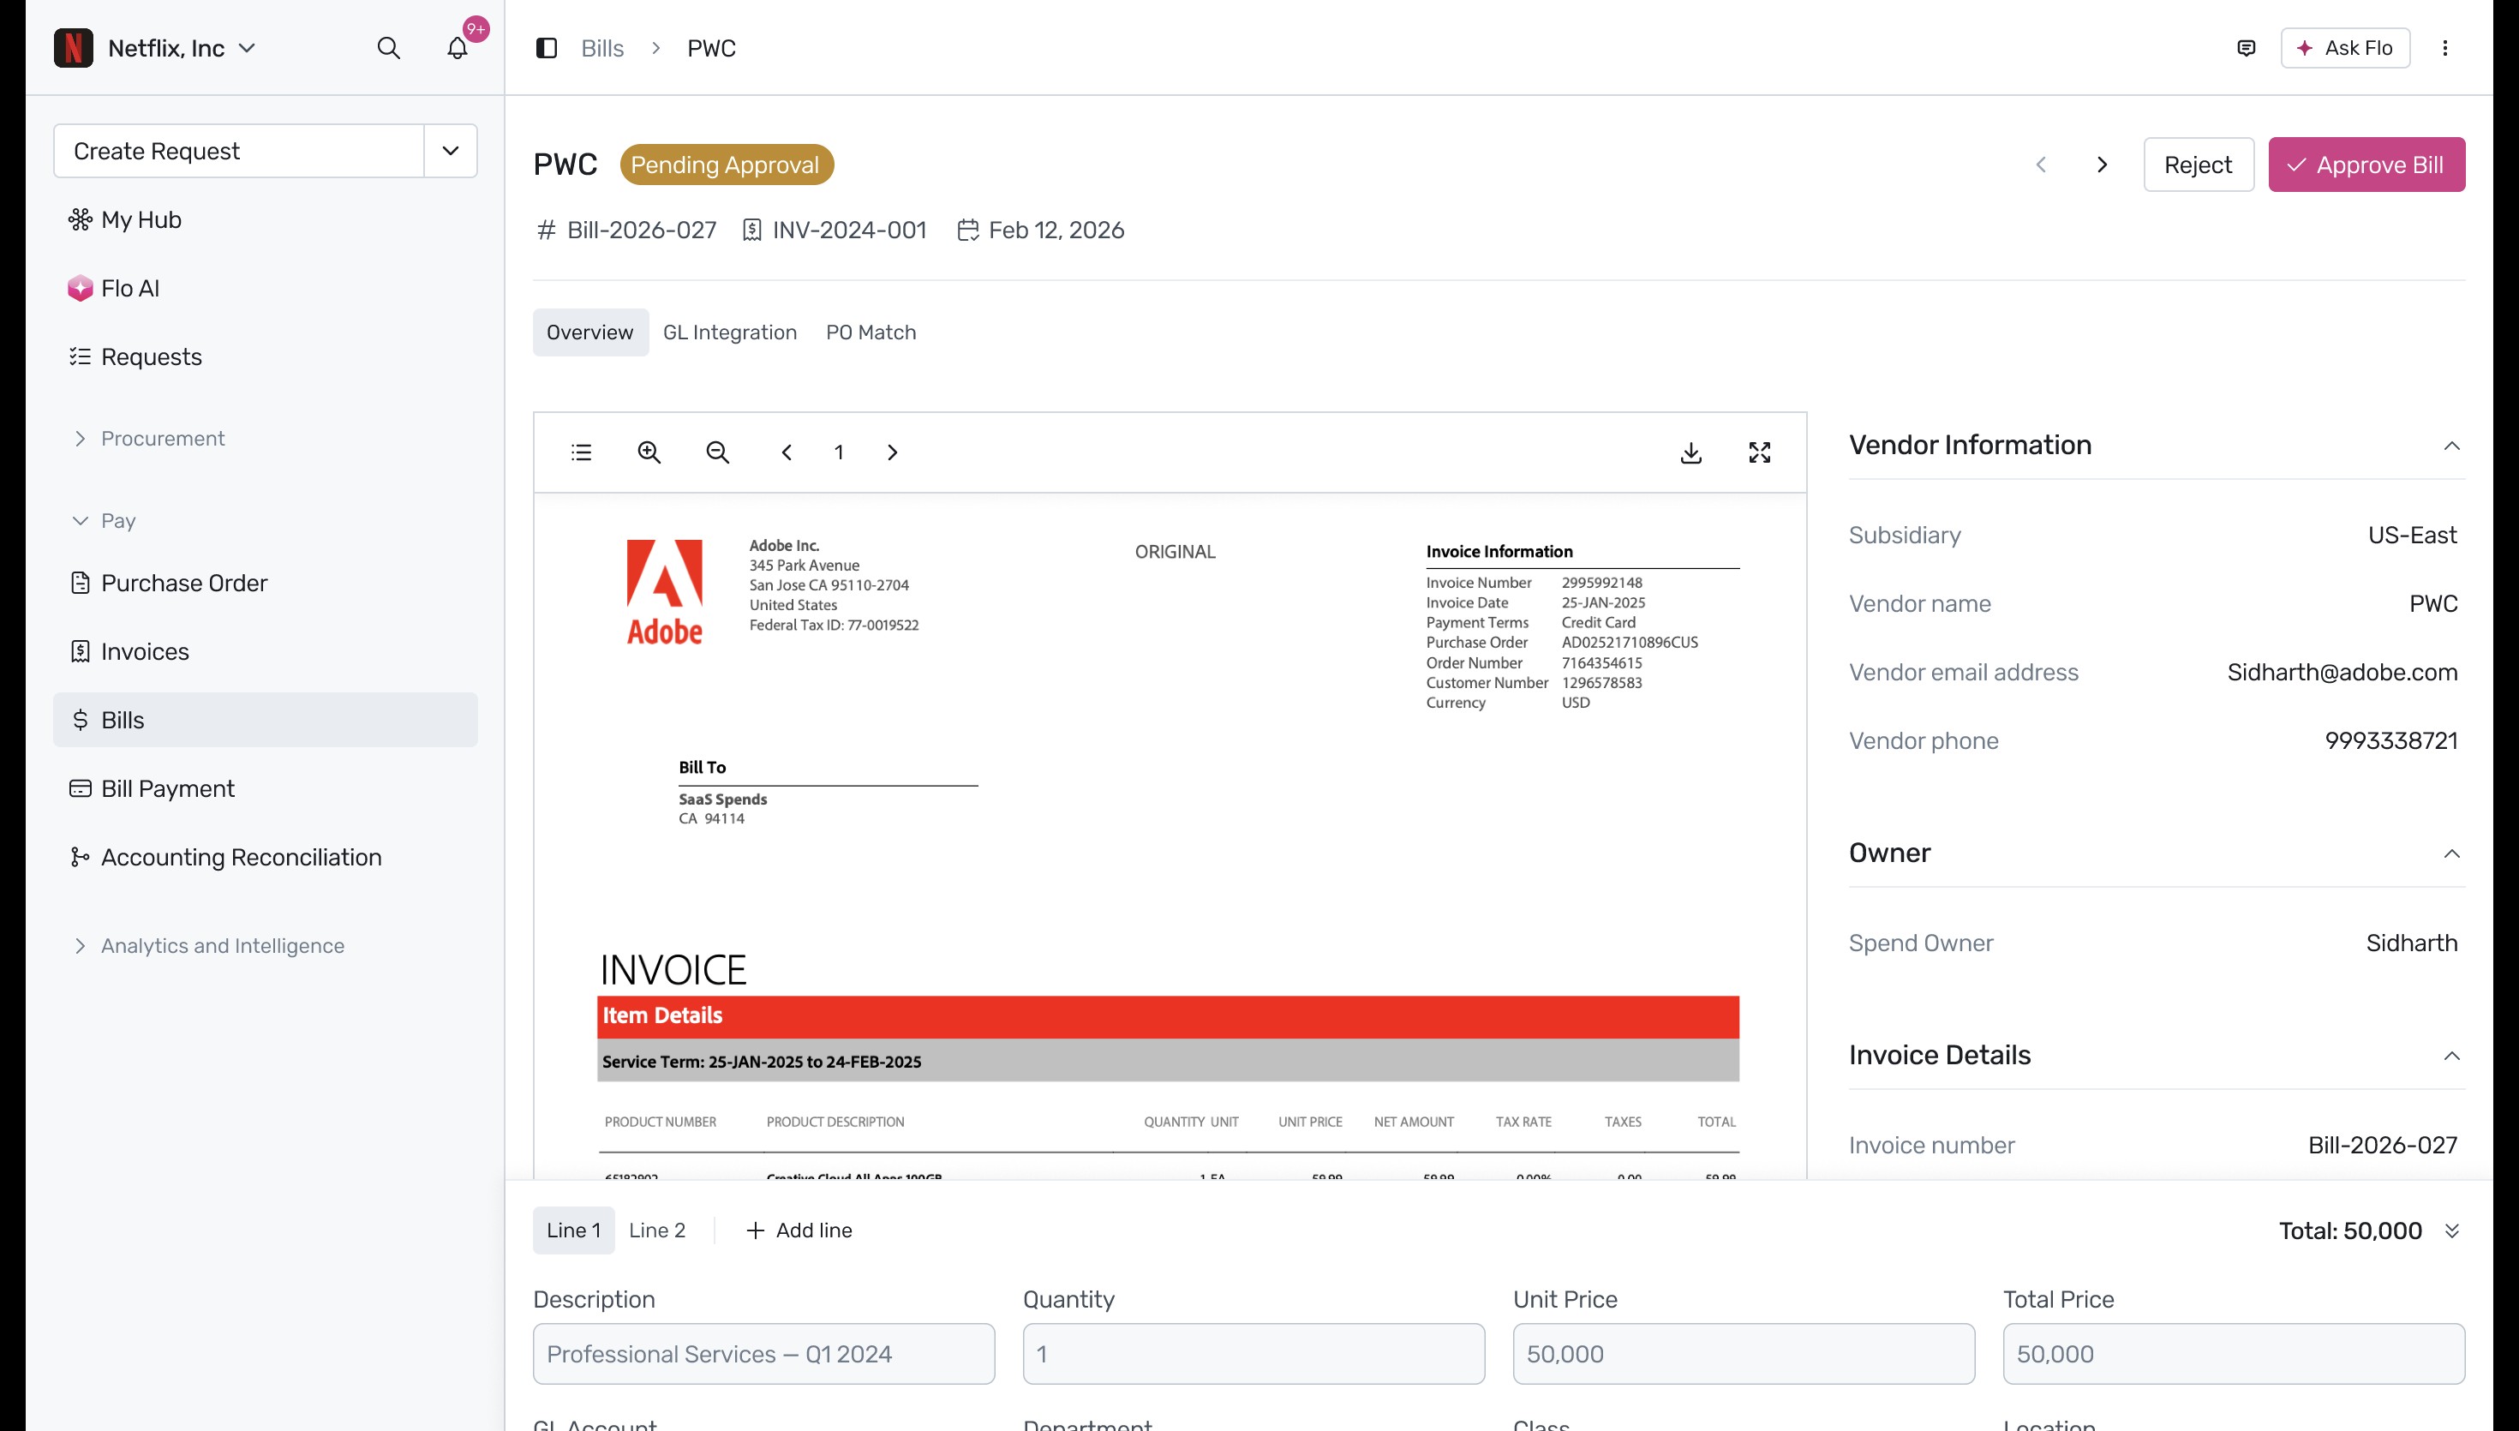Toggle the sidebar panel icon
This screenshot has width=2519, height=1431.
click(547, 48)
